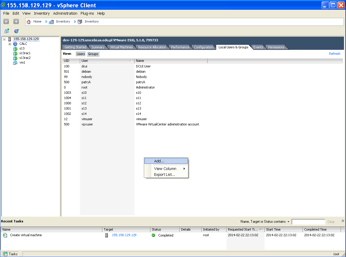
Task: Open the View Column submenu arrow
Action: pos(184,169)
